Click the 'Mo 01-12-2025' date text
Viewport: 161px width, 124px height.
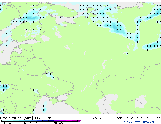coord(107,118)
